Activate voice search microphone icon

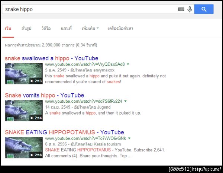tap(190, 9)
